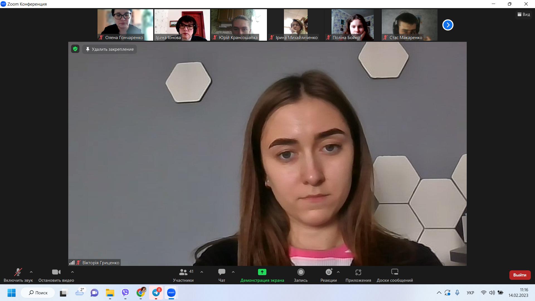
Task: Start recording with Запись button
Action: pos(301,272)
